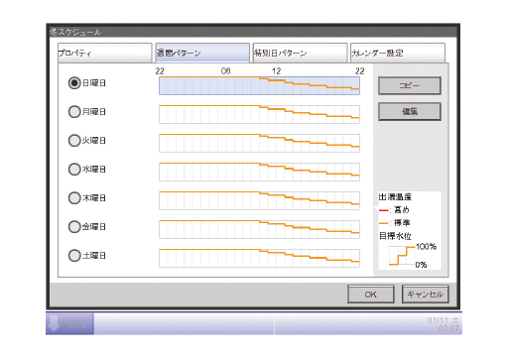Choose the 水曜日 radio option
Screen dimensions: 508x357
[x=74, y=170]
